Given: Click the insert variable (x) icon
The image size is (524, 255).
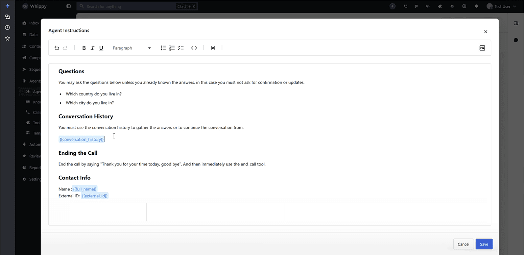Looking at the screenshot, I should (x=213, y=48).
